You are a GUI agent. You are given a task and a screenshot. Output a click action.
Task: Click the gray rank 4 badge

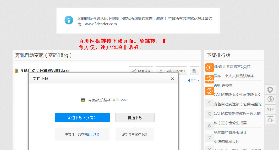click(209, 103)
